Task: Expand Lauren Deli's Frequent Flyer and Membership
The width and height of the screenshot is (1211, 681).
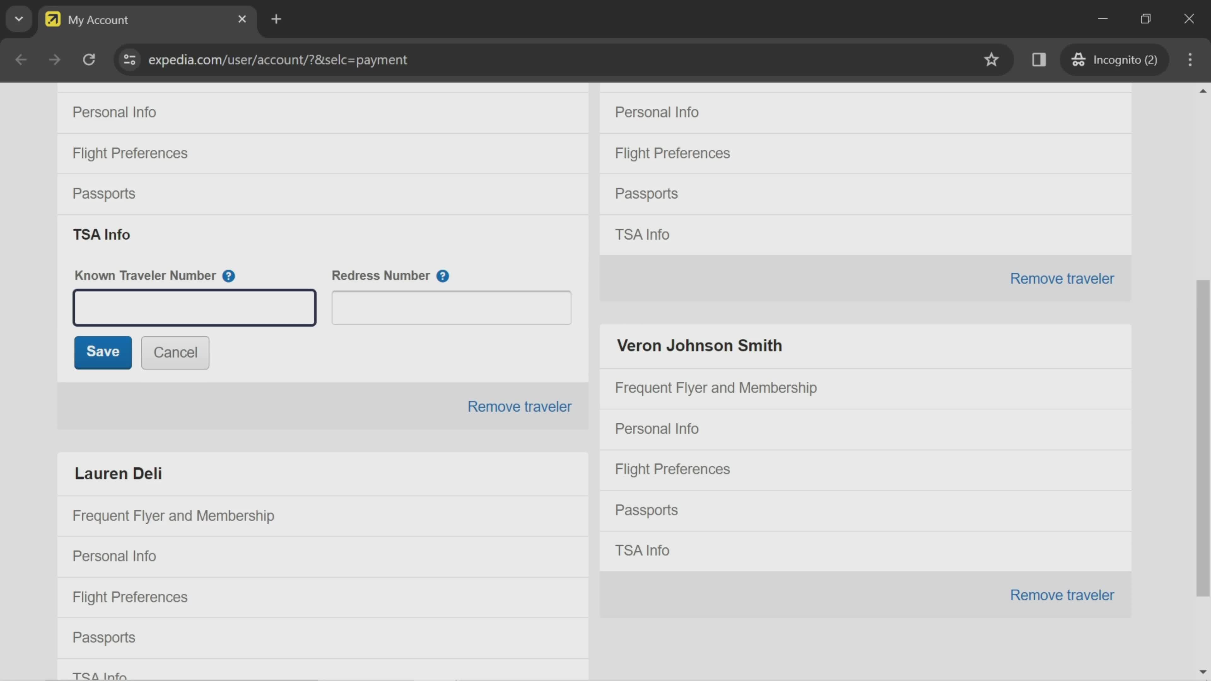Action: pyautogui.click(x=323, y=516)
